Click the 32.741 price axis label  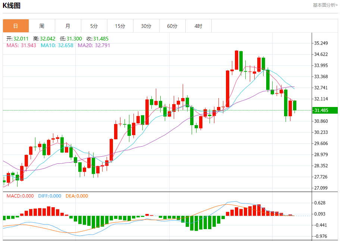(x=321, y=88)
